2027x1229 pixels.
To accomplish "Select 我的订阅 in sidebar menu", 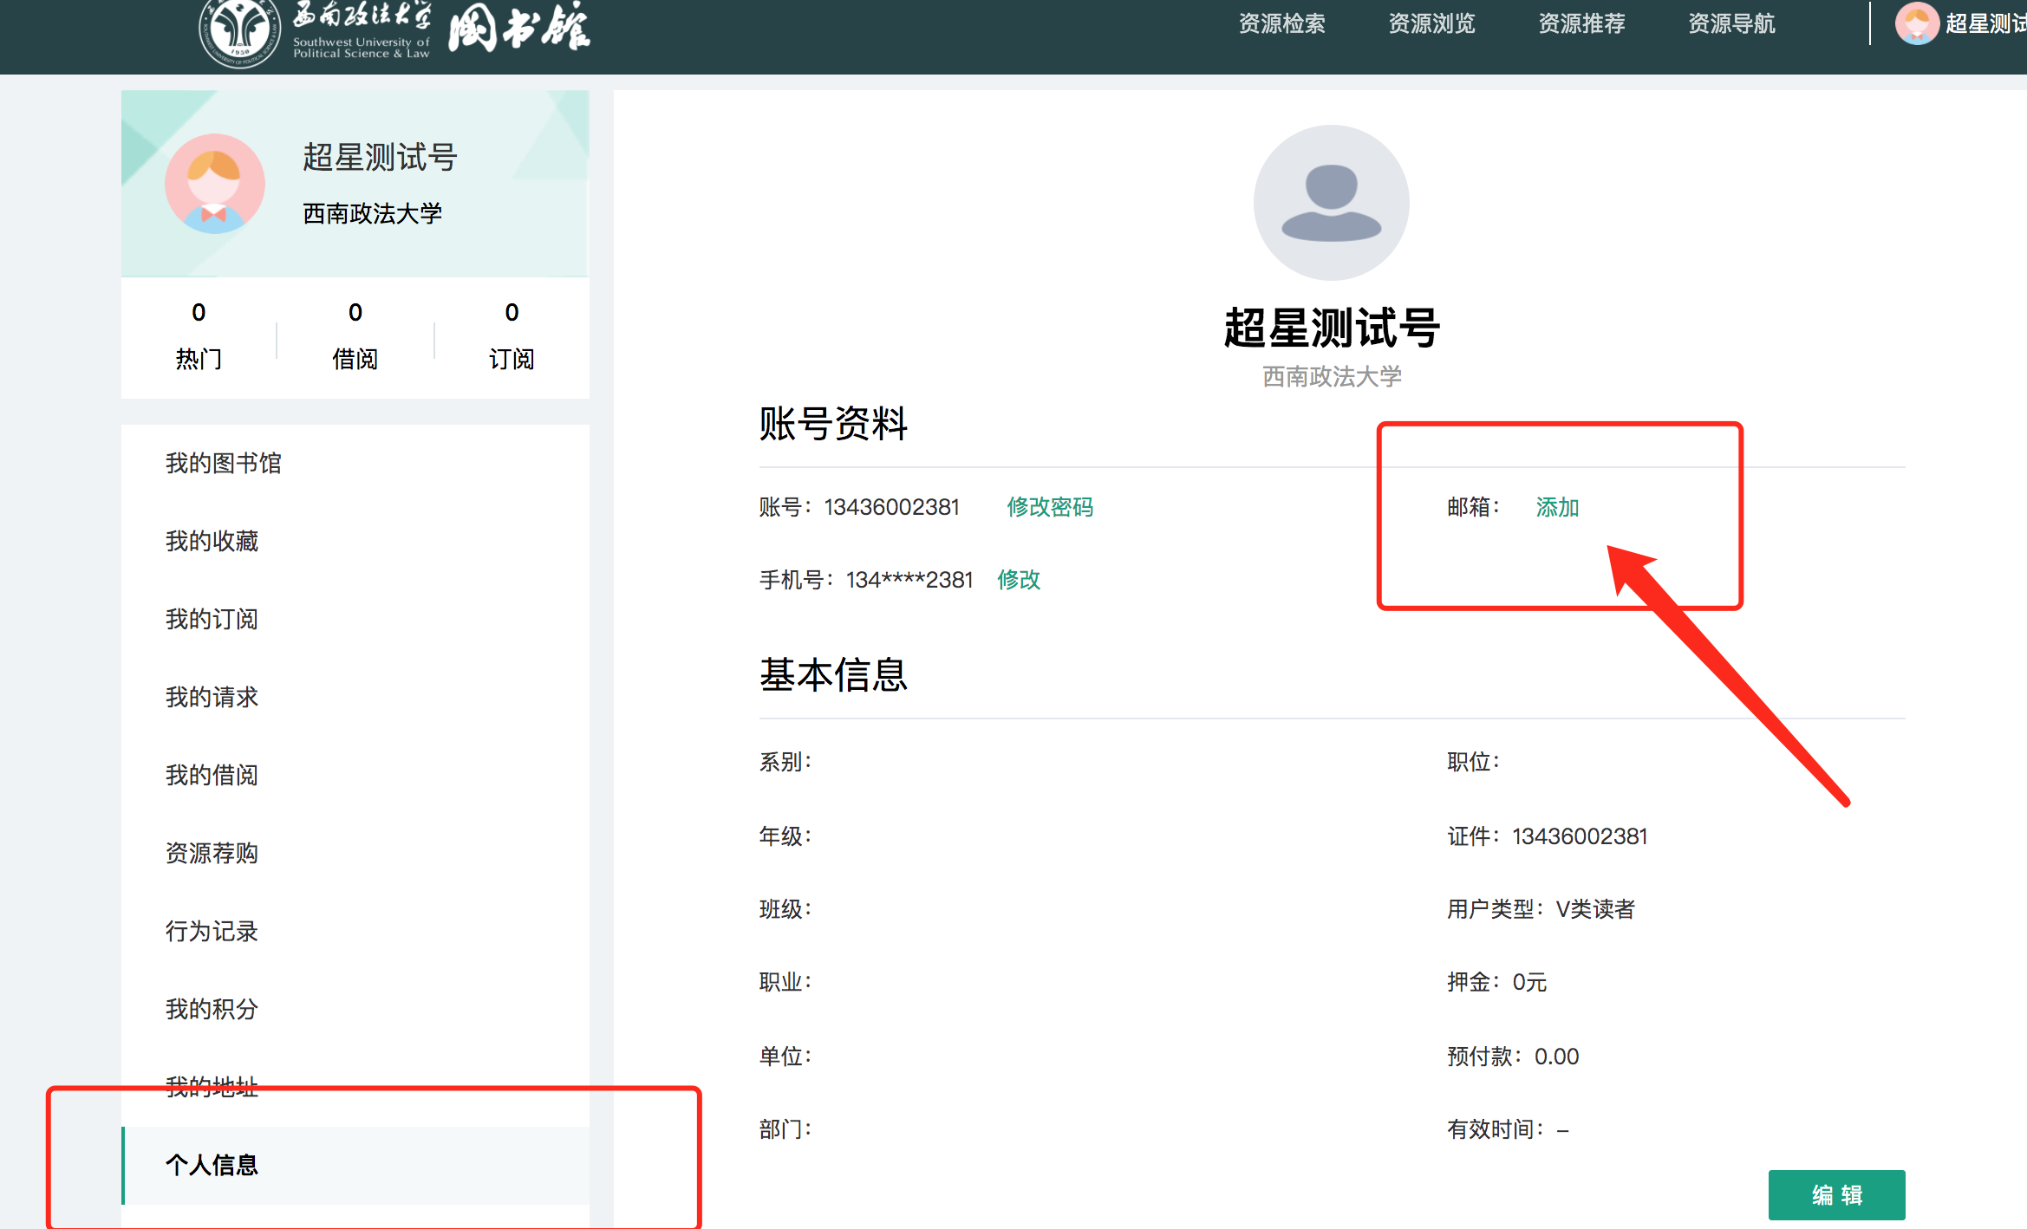I will pyautogui.click(x=212, y=619).
